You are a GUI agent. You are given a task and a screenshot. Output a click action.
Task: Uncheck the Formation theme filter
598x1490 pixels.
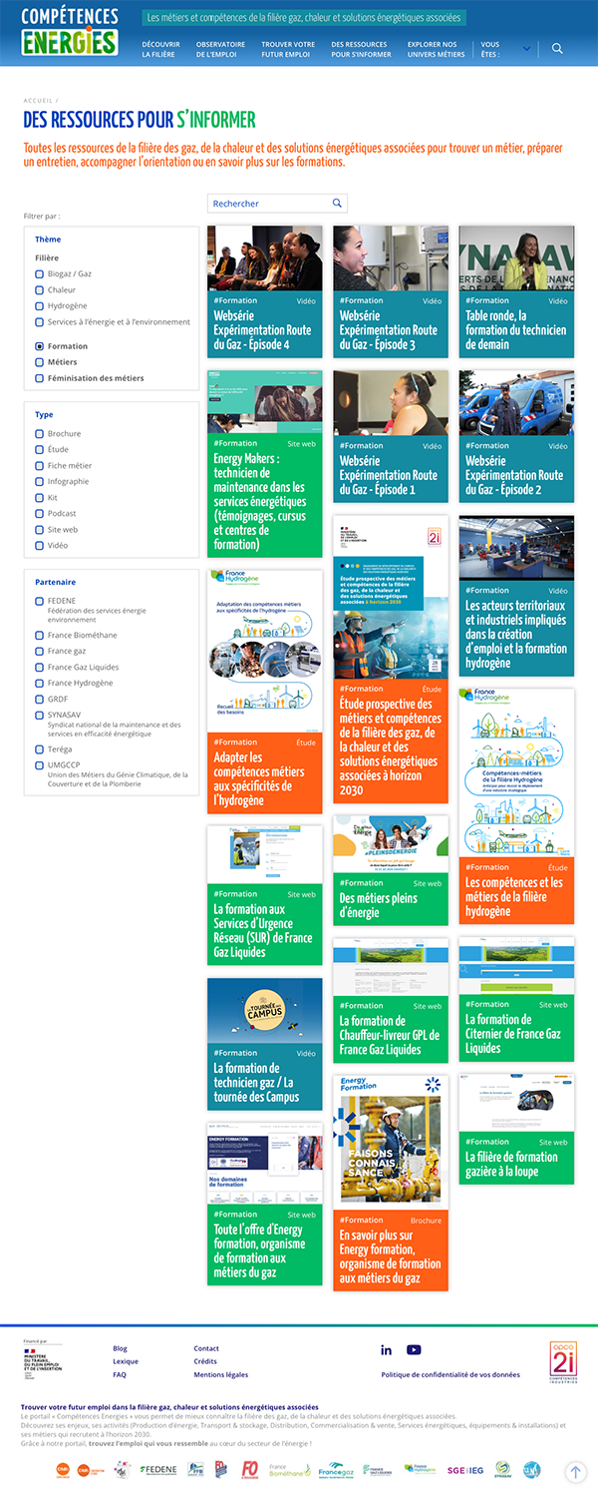40,346
